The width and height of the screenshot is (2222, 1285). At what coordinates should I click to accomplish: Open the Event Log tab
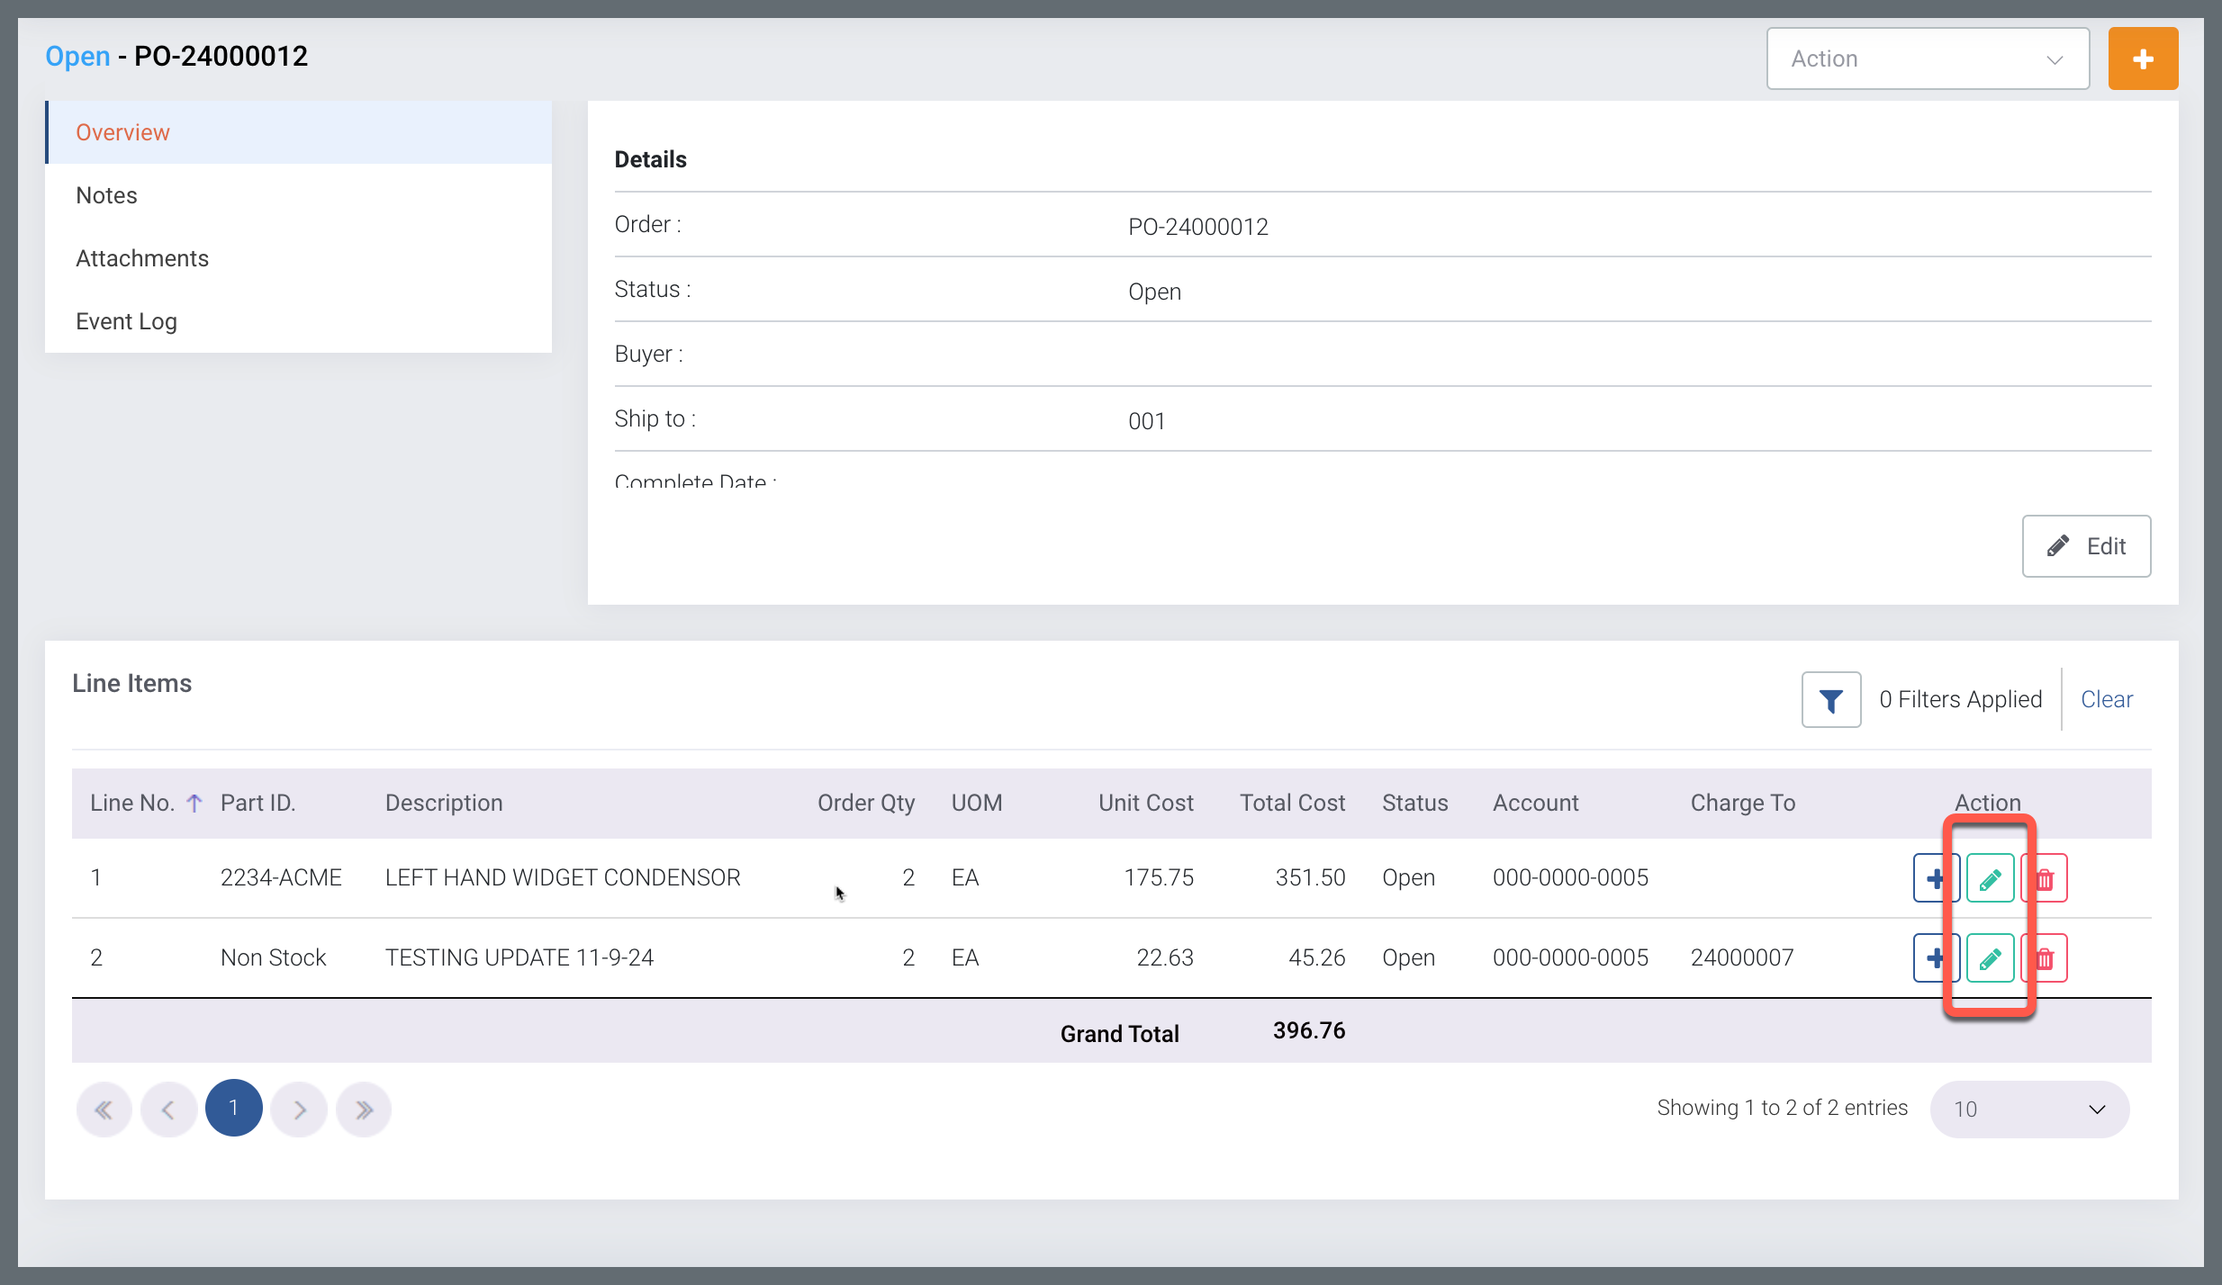pyautogui.click(x=126, y=321)
